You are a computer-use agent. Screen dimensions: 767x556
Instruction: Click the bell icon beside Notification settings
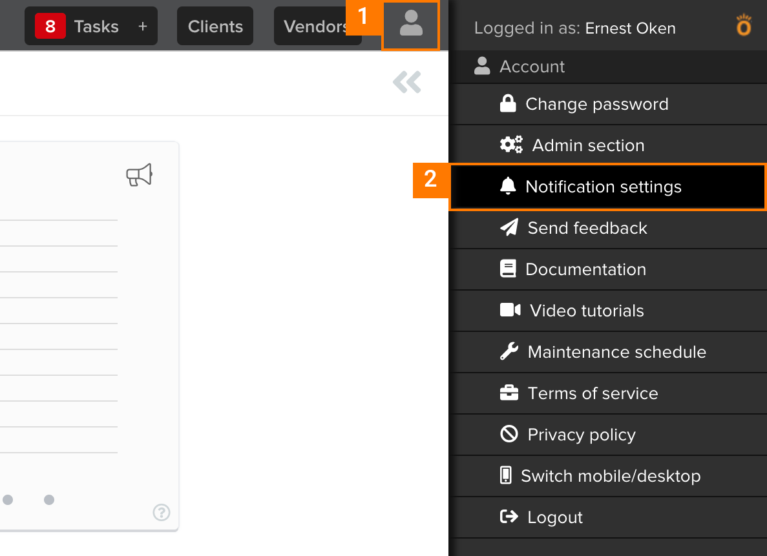(x=508, y=186)
